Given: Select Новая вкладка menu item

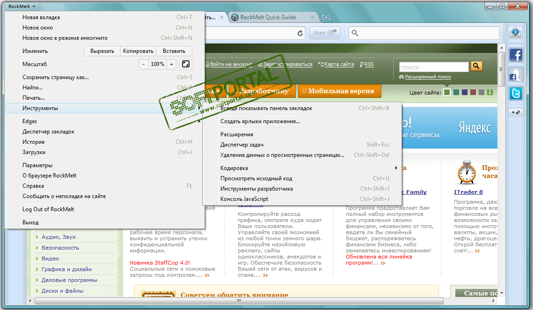Looking at the screenshot, I should pos(105,17).
